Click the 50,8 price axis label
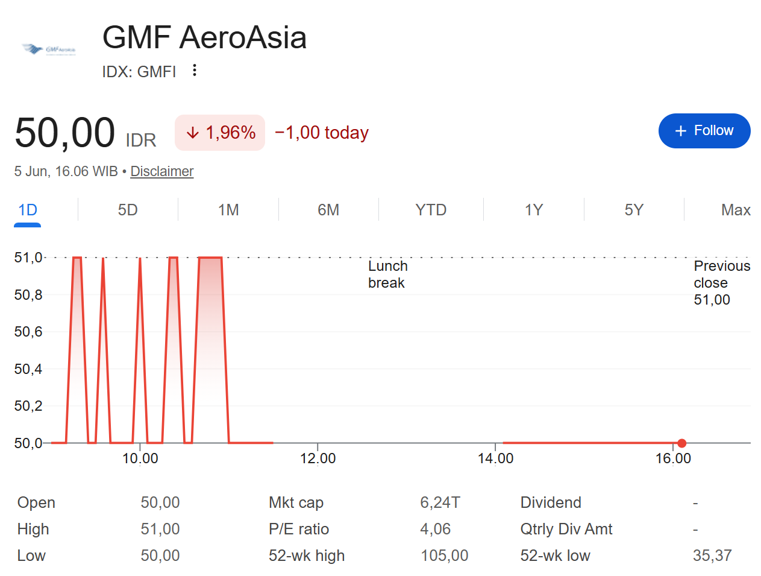The height and width of the screenshot is (576, 761). point(28,295)
